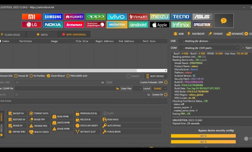252x152 pixels.
Task: Open the FASTBOOT tool
Action: coord(196,34)
